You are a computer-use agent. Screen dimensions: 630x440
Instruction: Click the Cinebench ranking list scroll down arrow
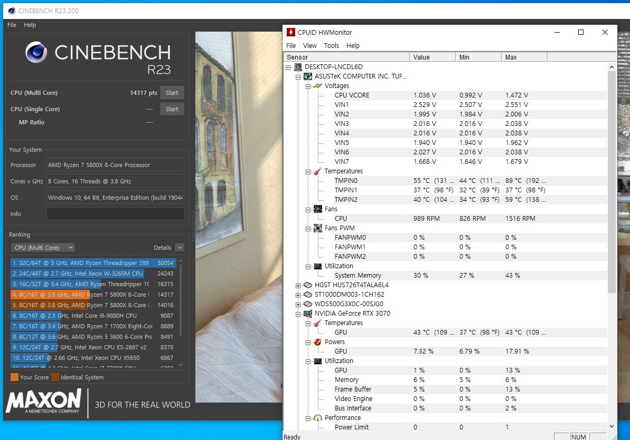coord(181,365)
